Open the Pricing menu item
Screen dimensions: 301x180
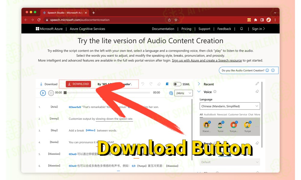(186, 29)
